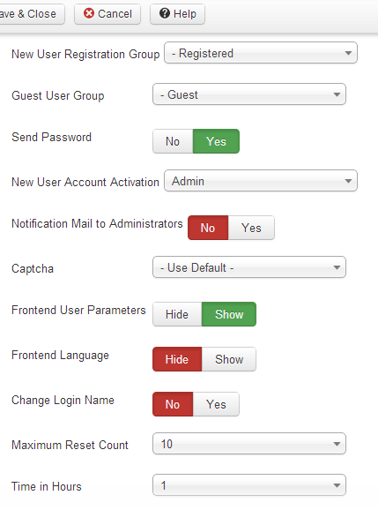
Task: Set Send Password to No
Action: [173, 141]
